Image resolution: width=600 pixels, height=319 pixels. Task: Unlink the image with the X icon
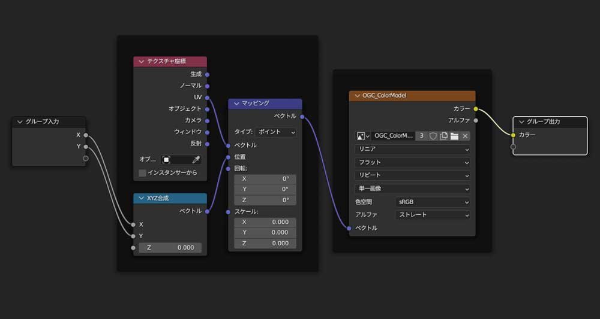[465, 136]
